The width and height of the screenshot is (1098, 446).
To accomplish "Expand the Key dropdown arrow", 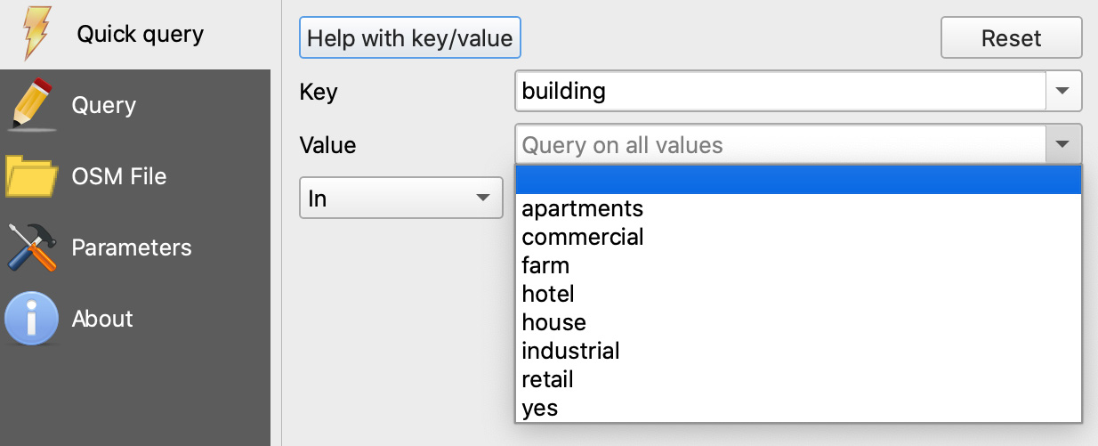I will tap(1063, 91).
